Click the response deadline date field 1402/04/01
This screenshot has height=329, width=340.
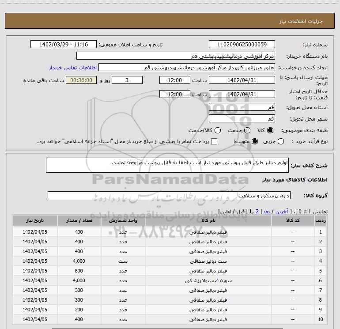click(242, 80)
